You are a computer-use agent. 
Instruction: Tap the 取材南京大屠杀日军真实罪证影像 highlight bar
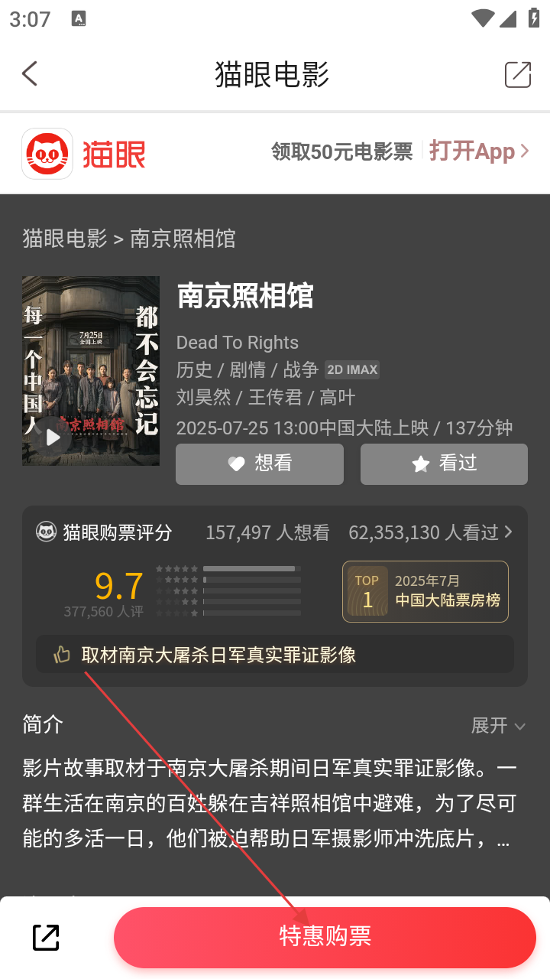(275, 655)
